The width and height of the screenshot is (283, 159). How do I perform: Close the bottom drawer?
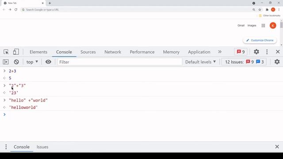coord(277,147)
